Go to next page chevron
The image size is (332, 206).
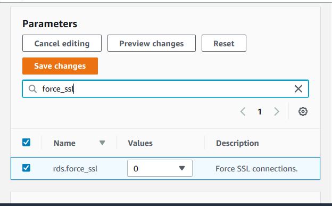pos(277,111)
